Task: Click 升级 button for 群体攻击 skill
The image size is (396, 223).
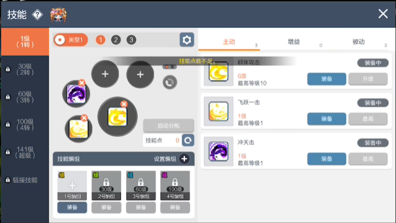Action: click(x=368, y=79)
